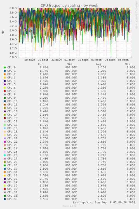The height and width of the screenshot is (209, 139).
Task: Click CPU 17 average value 2.58G
Action: click(x=102, y=125)
